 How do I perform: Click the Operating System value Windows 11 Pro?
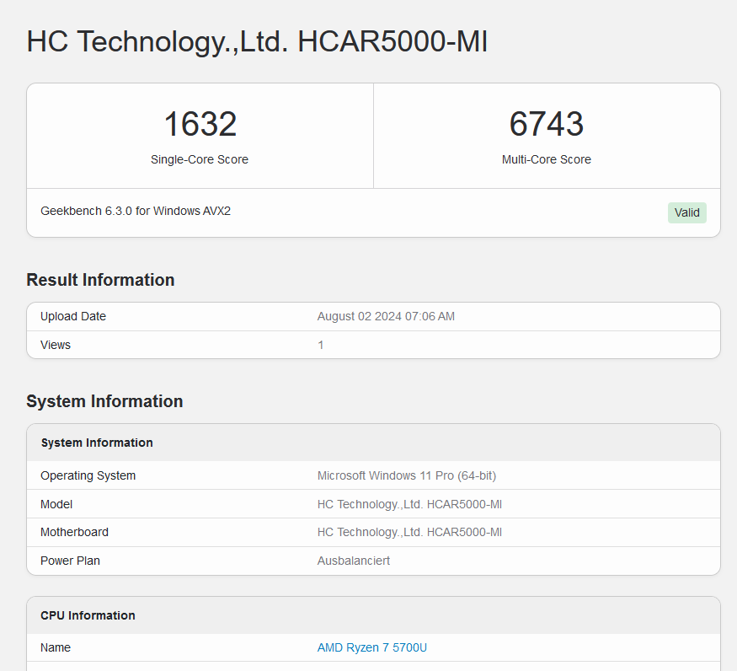(x=407, y=475)
